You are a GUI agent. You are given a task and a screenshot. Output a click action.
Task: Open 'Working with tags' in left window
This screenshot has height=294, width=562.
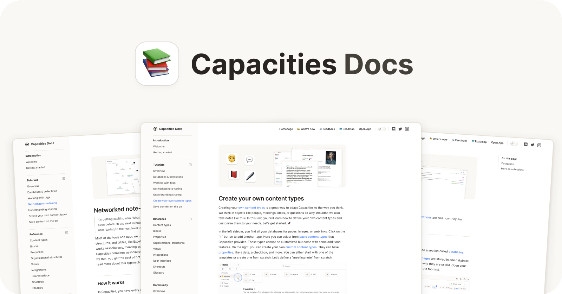(39, 198)
